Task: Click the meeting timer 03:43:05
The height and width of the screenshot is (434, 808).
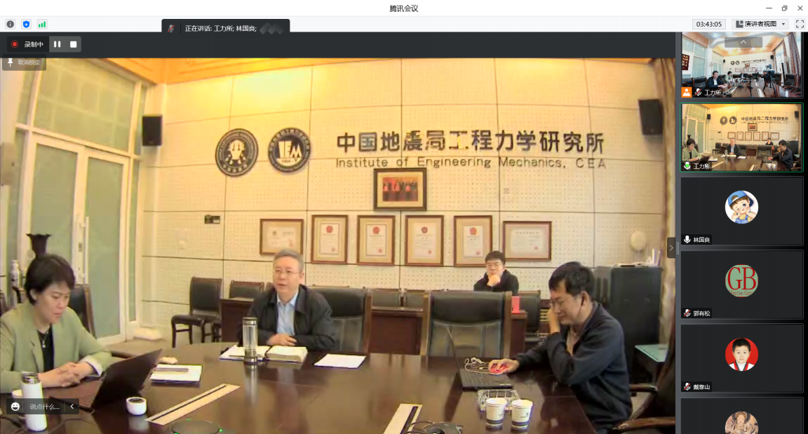Action: coord(709,24)
